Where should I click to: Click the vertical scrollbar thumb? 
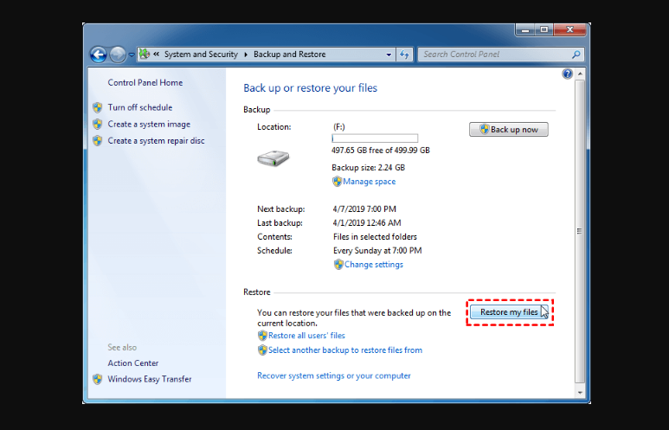580,231
